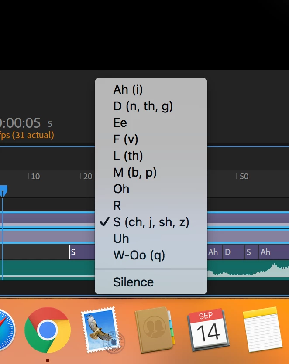Click the green audio waveform track
The width and height of the screenshot is (289, 364).
pyautogui.click(x=144, y=270)
